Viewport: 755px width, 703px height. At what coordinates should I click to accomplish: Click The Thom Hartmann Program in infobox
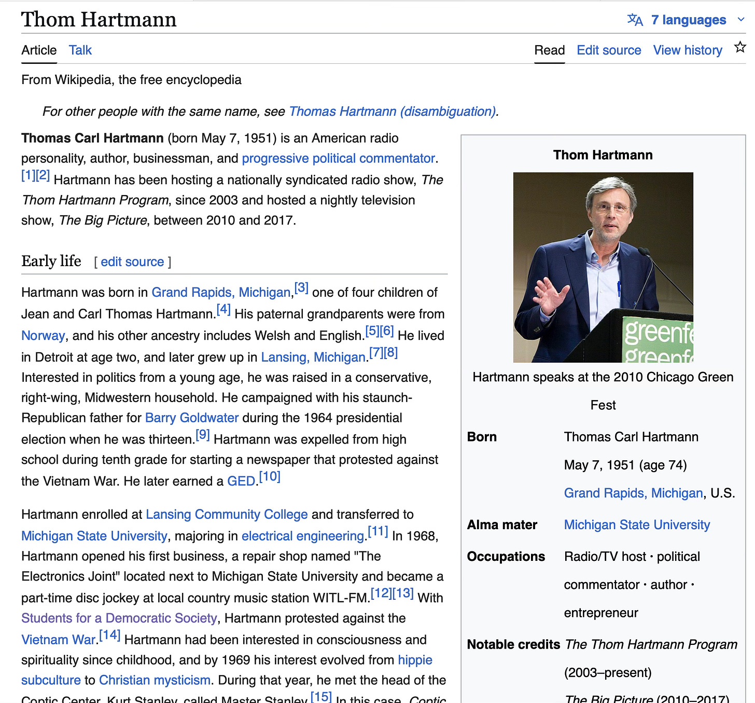coord(651,645)
